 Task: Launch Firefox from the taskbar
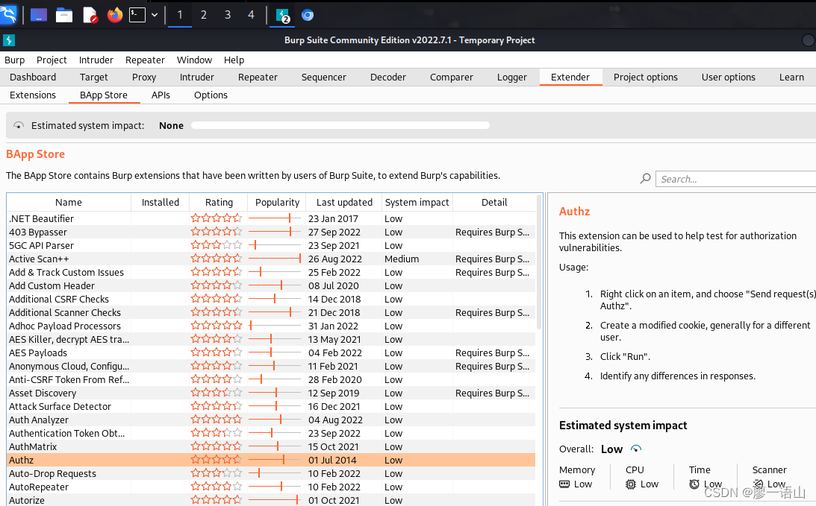[x=114, y=15]
